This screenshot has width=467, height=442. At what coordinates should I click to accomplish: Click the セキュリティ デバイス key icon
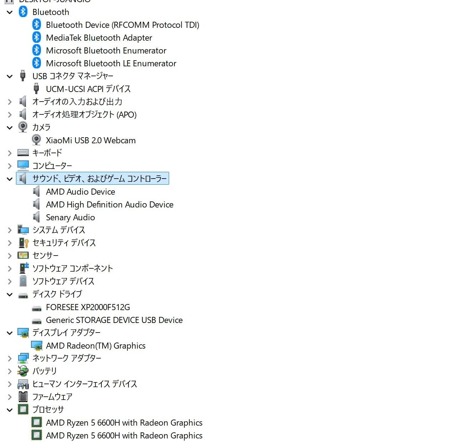tap(23, 243)
